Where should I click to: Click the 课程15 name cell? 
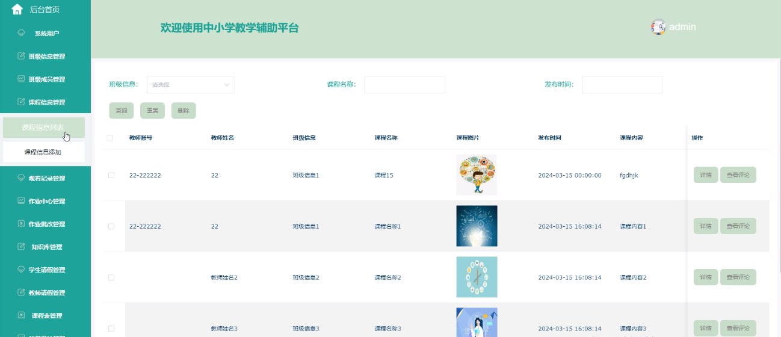point(384,175)
